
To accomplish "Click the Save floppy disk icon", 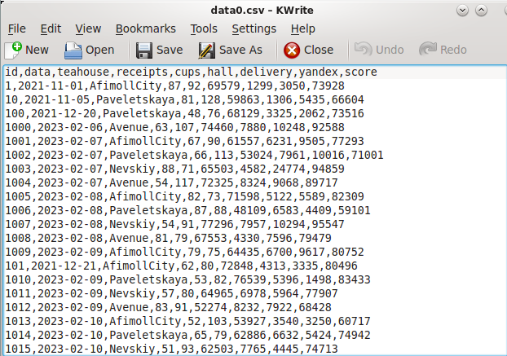I will coord(144,51).
